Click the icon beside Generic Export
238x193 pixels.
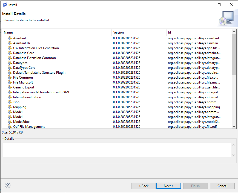pos(10,87)
